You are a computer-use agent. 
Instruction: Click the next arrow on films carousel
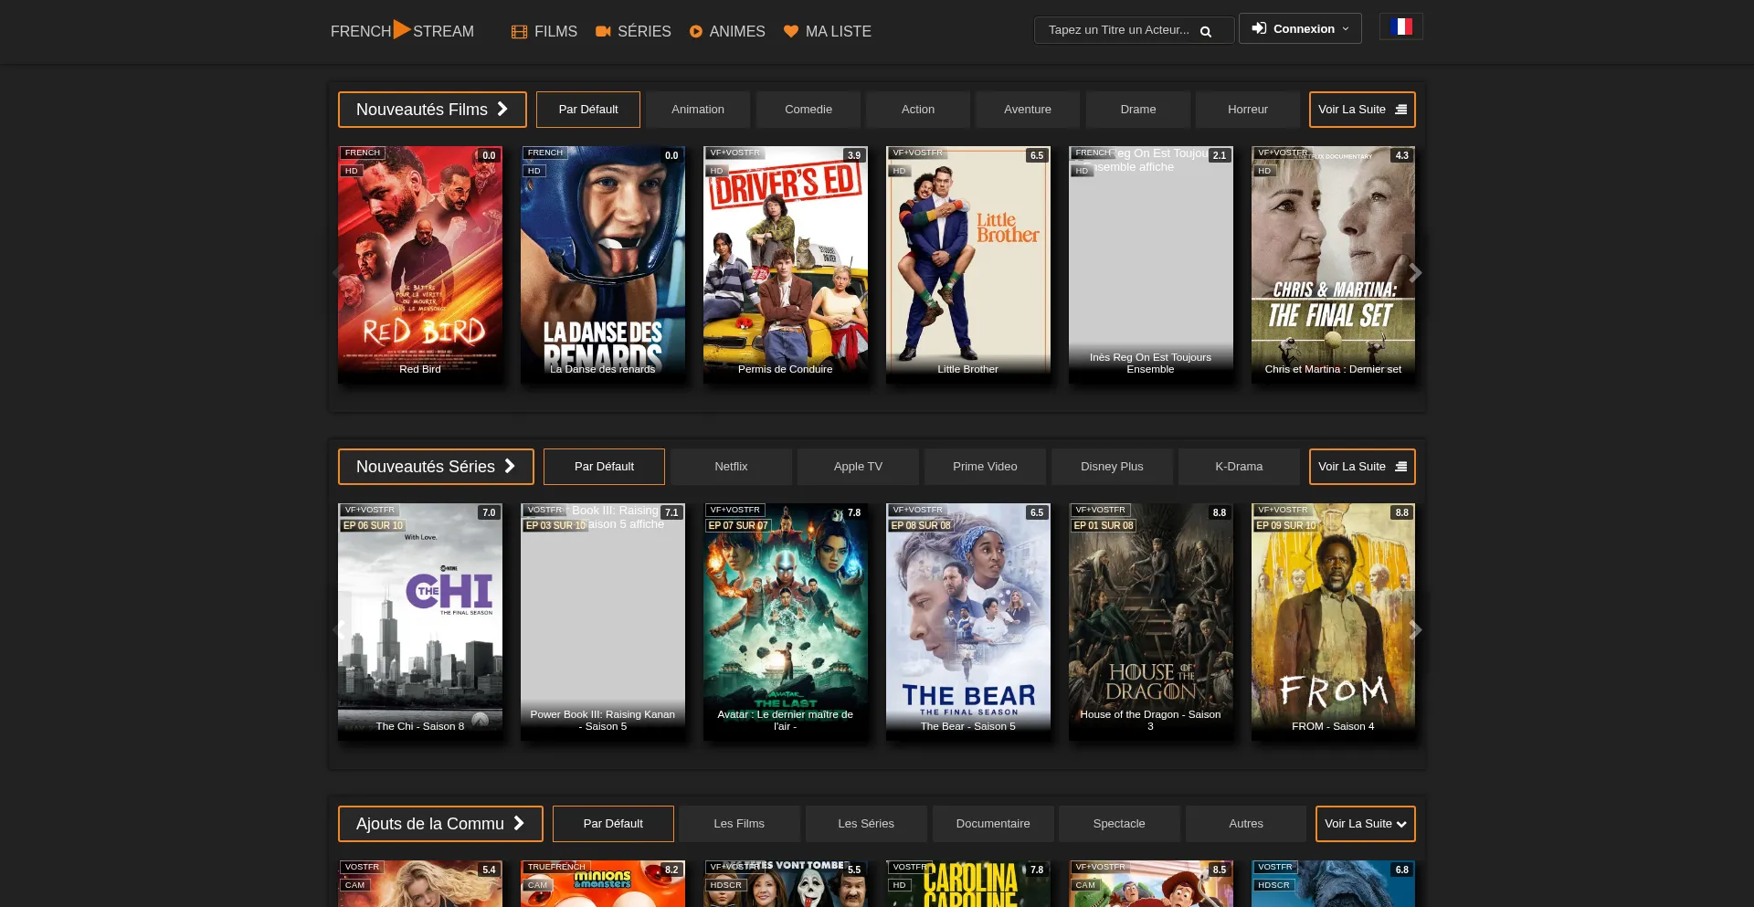click(x=1415, y=272)
